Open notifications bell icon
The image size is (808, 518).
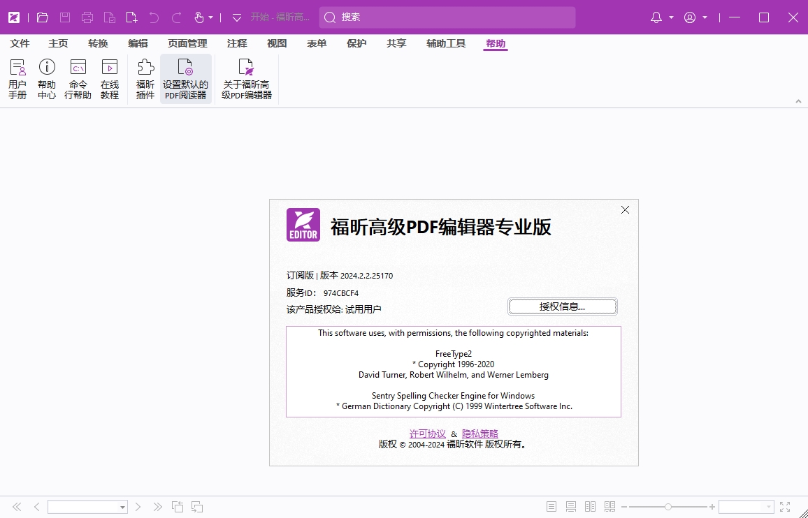pos(656,17)
